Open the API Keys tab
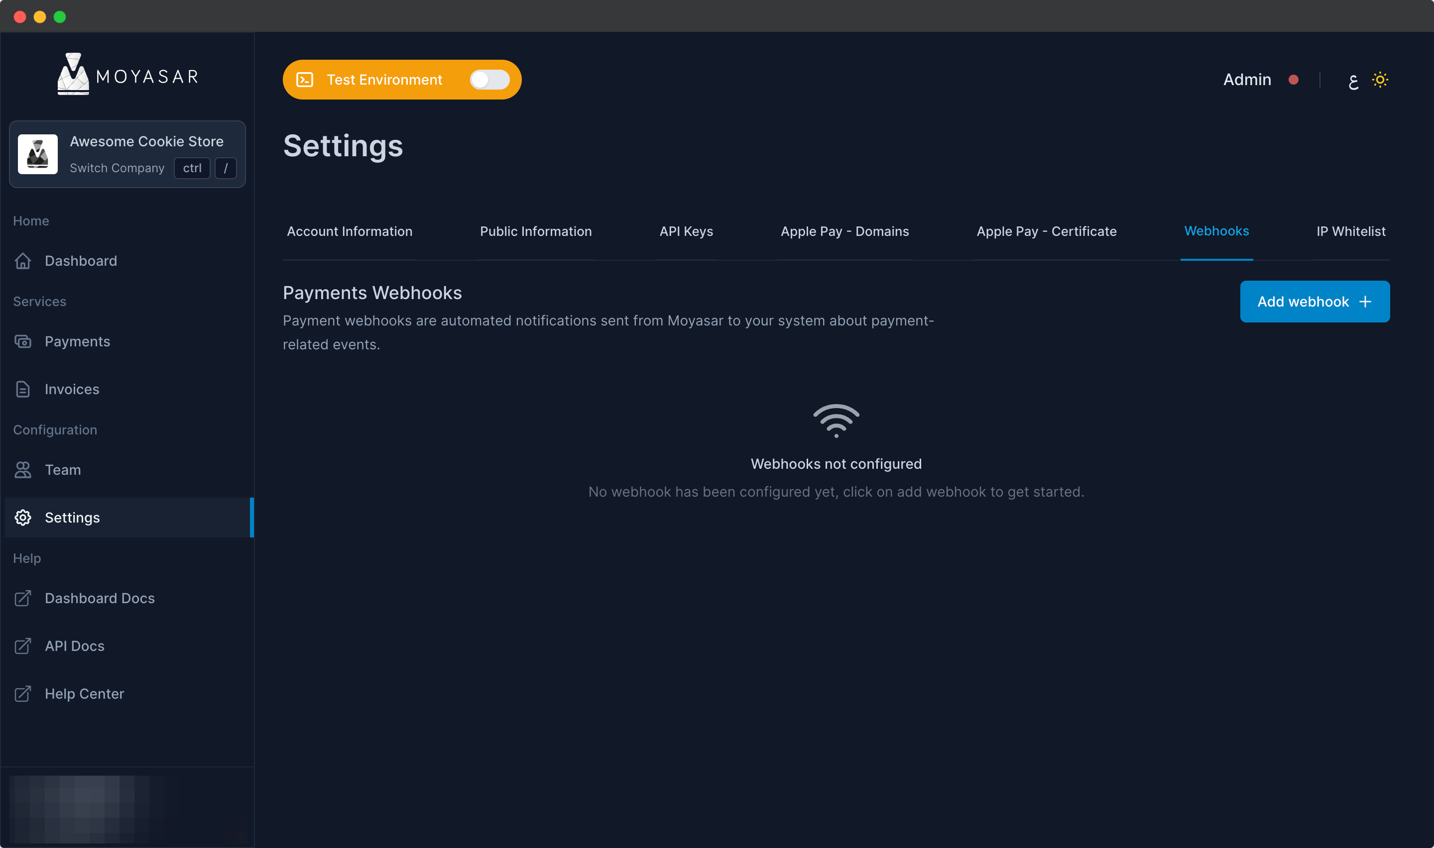This screenshot has width=1434, height=848. 686,231
